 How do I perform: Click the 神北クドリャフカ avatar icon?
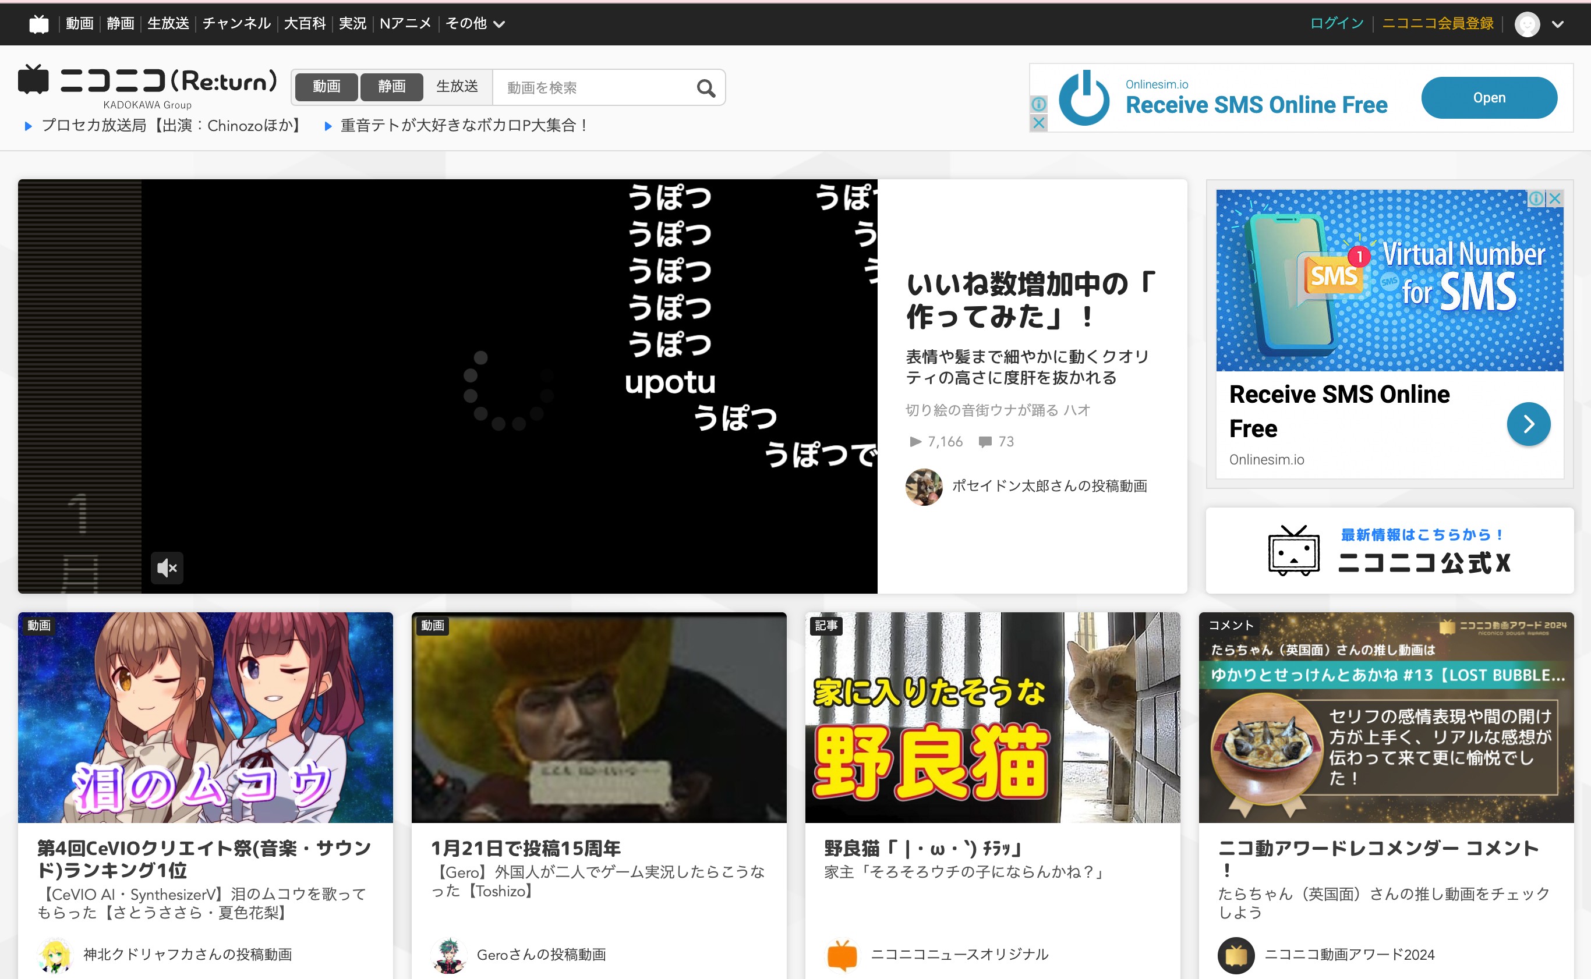click(56, 955)
